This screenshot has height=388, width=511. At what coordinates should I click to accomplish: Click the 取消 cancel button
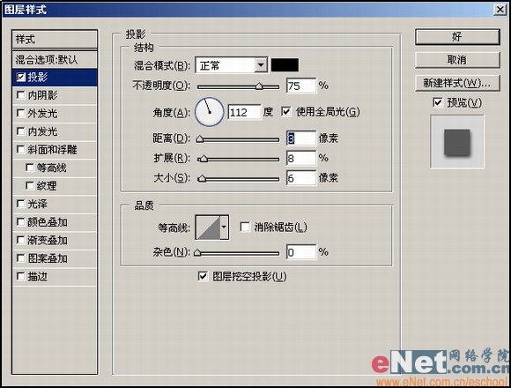(x=457, y=60)
